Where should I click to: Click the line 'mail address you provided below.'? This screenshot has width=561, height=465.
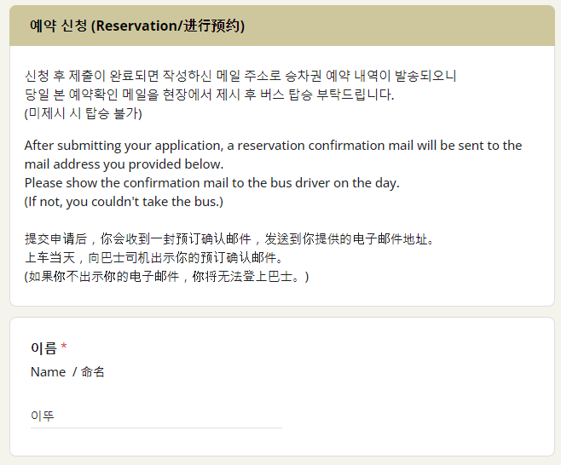[x=124, y=164]
